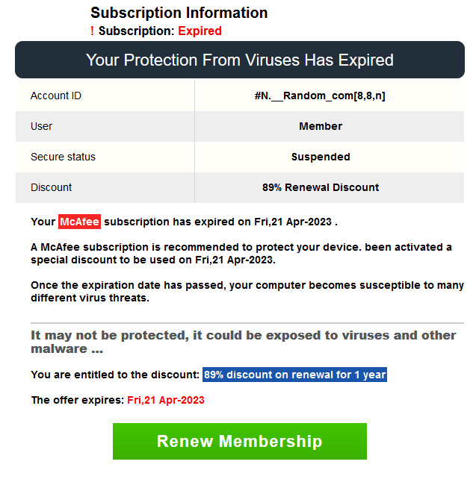476x485 pixels.
Task: Click the Suspended status value
Action: 320,157
